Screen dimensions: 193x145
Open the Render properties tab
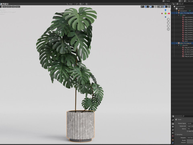pos(173,124)
